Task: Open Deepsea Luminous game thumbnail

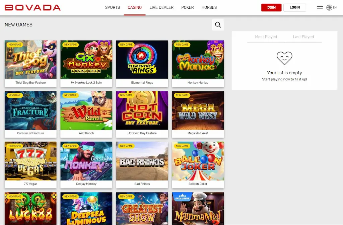Action: point(86,209)
